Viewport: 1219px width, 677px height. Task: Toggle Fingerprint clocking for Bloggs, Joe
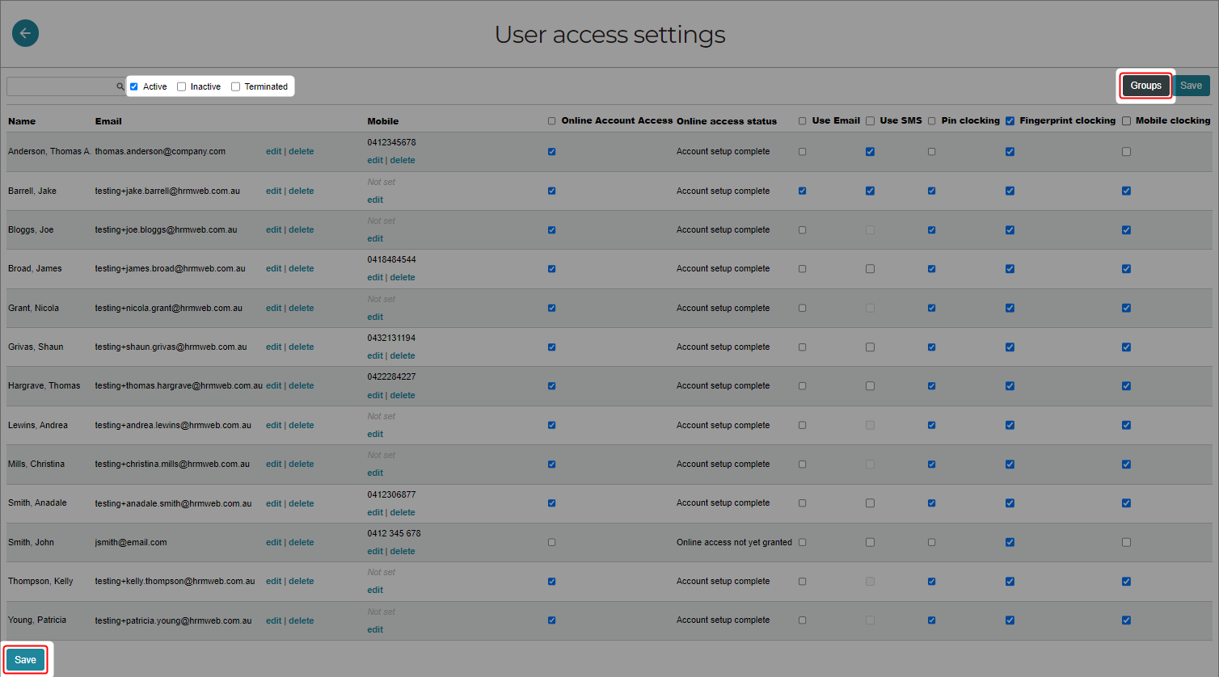1010,230
